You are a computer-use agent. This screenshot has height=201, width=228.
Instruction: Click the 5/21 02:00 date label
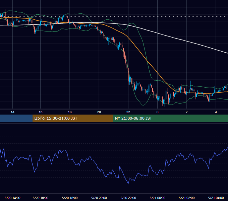(x=187, y=198)
